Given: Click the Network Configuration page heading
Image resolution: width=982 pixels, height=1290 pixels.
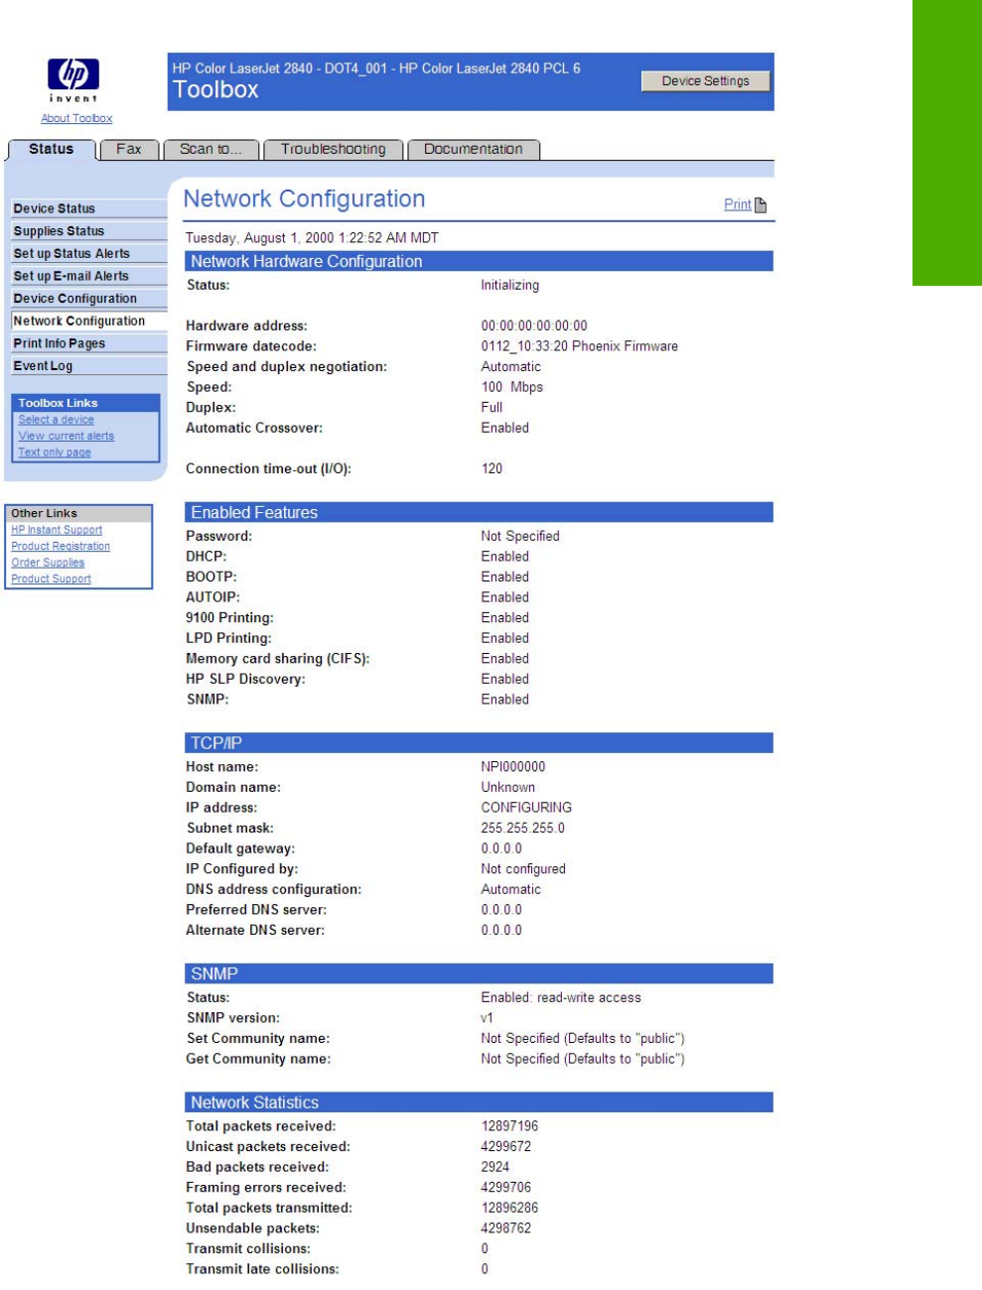Looking at the screenshot, I should coord(304,199).
